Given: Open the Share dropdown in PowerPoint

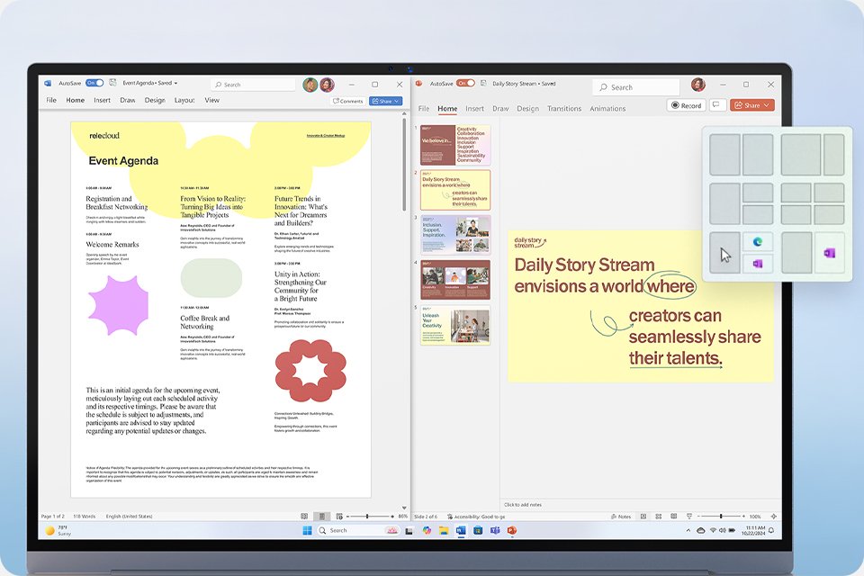Looking at the screenshot, I should tap(766, 105).
